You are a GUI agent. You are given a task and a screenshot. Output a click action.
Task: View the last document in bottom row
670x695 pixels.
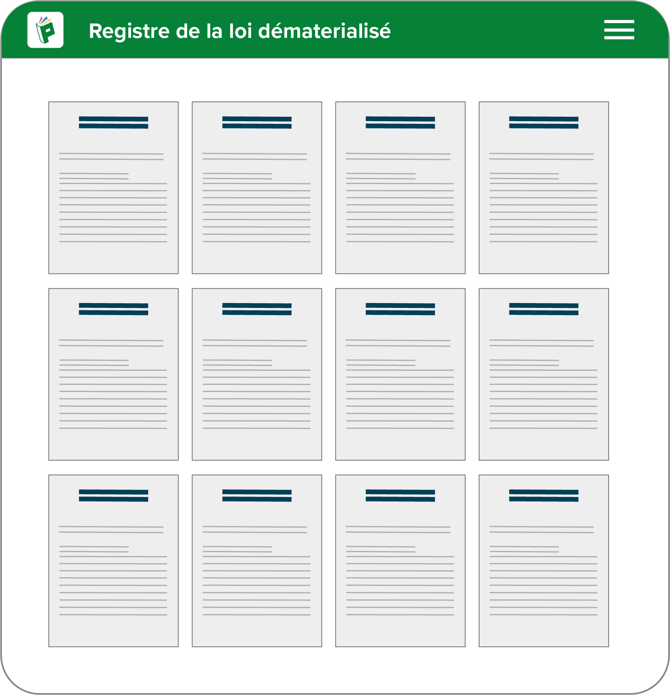tap(543, 561)
